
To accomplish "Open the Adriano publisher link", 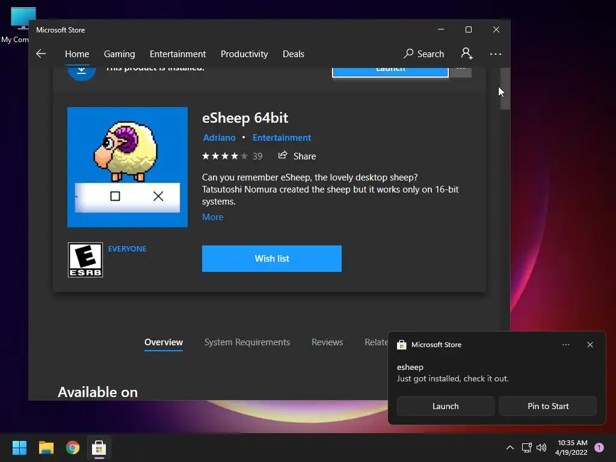I will click(x=219, y=138).
